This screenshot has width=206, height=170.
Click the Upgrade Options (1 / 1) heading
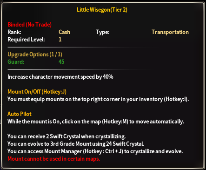[x=35, y=54]
